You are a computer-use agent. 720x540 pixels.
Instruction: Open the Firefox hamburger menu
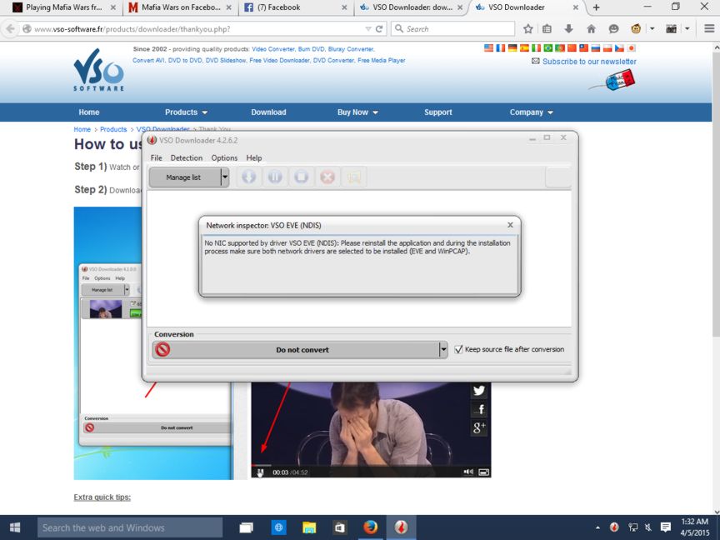pos(709,29)
